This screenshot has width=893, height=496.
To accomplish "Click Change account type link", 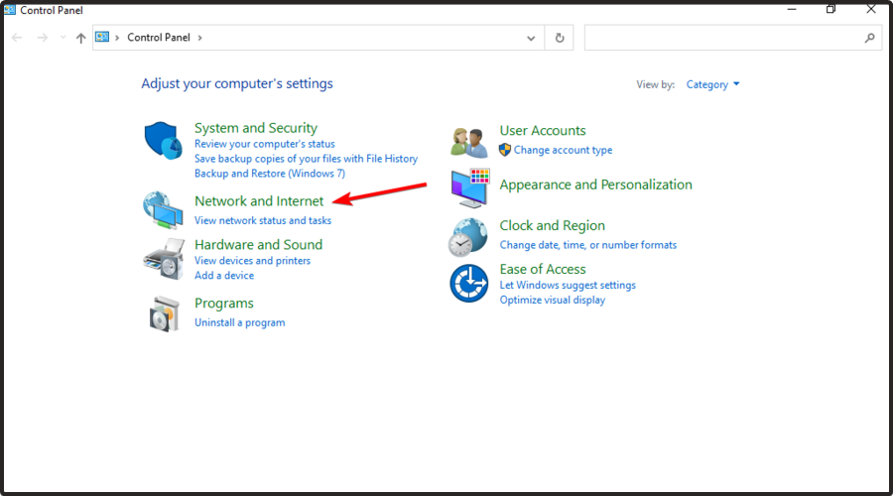I will click(563, 151).
